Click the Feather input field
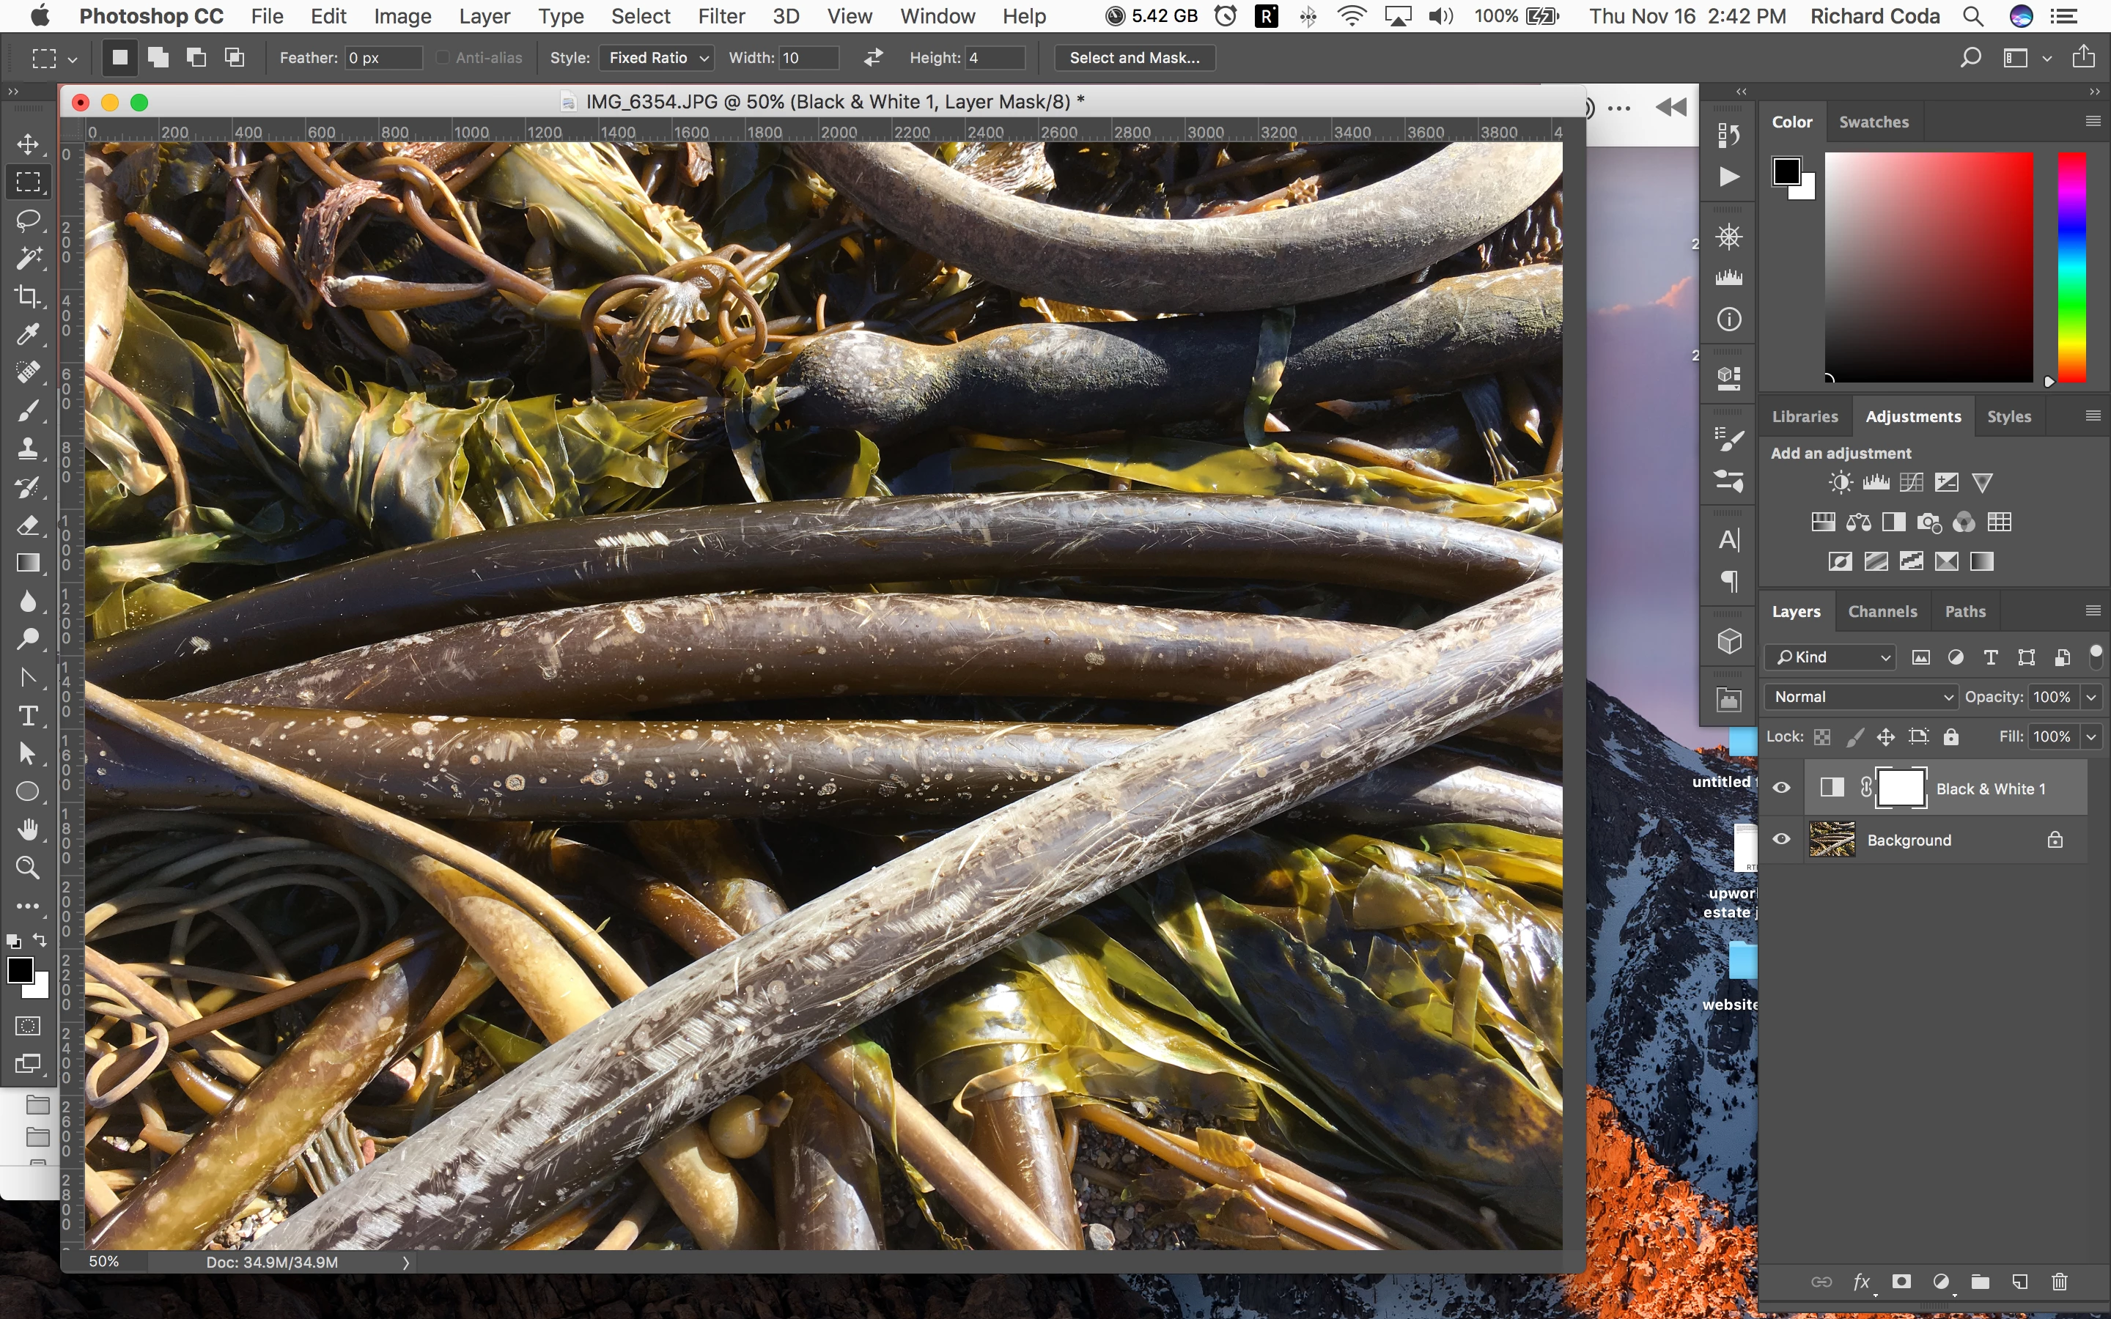Viewport: 2111px width, 1319px height. (382, 58)
